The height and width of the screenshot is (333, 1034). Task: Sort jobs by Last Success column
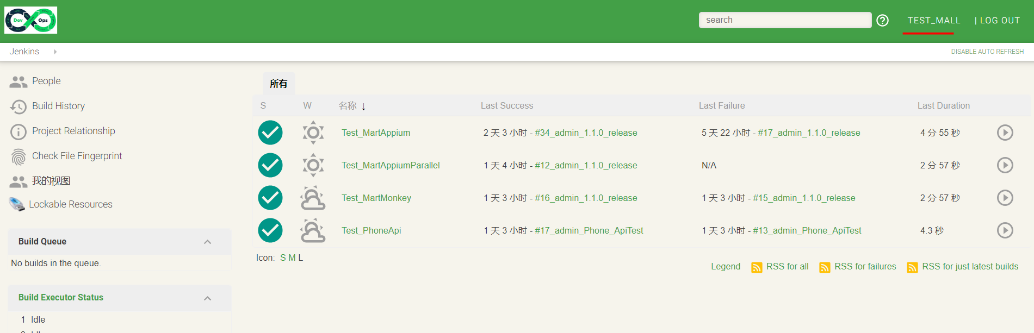pos(506,106)
